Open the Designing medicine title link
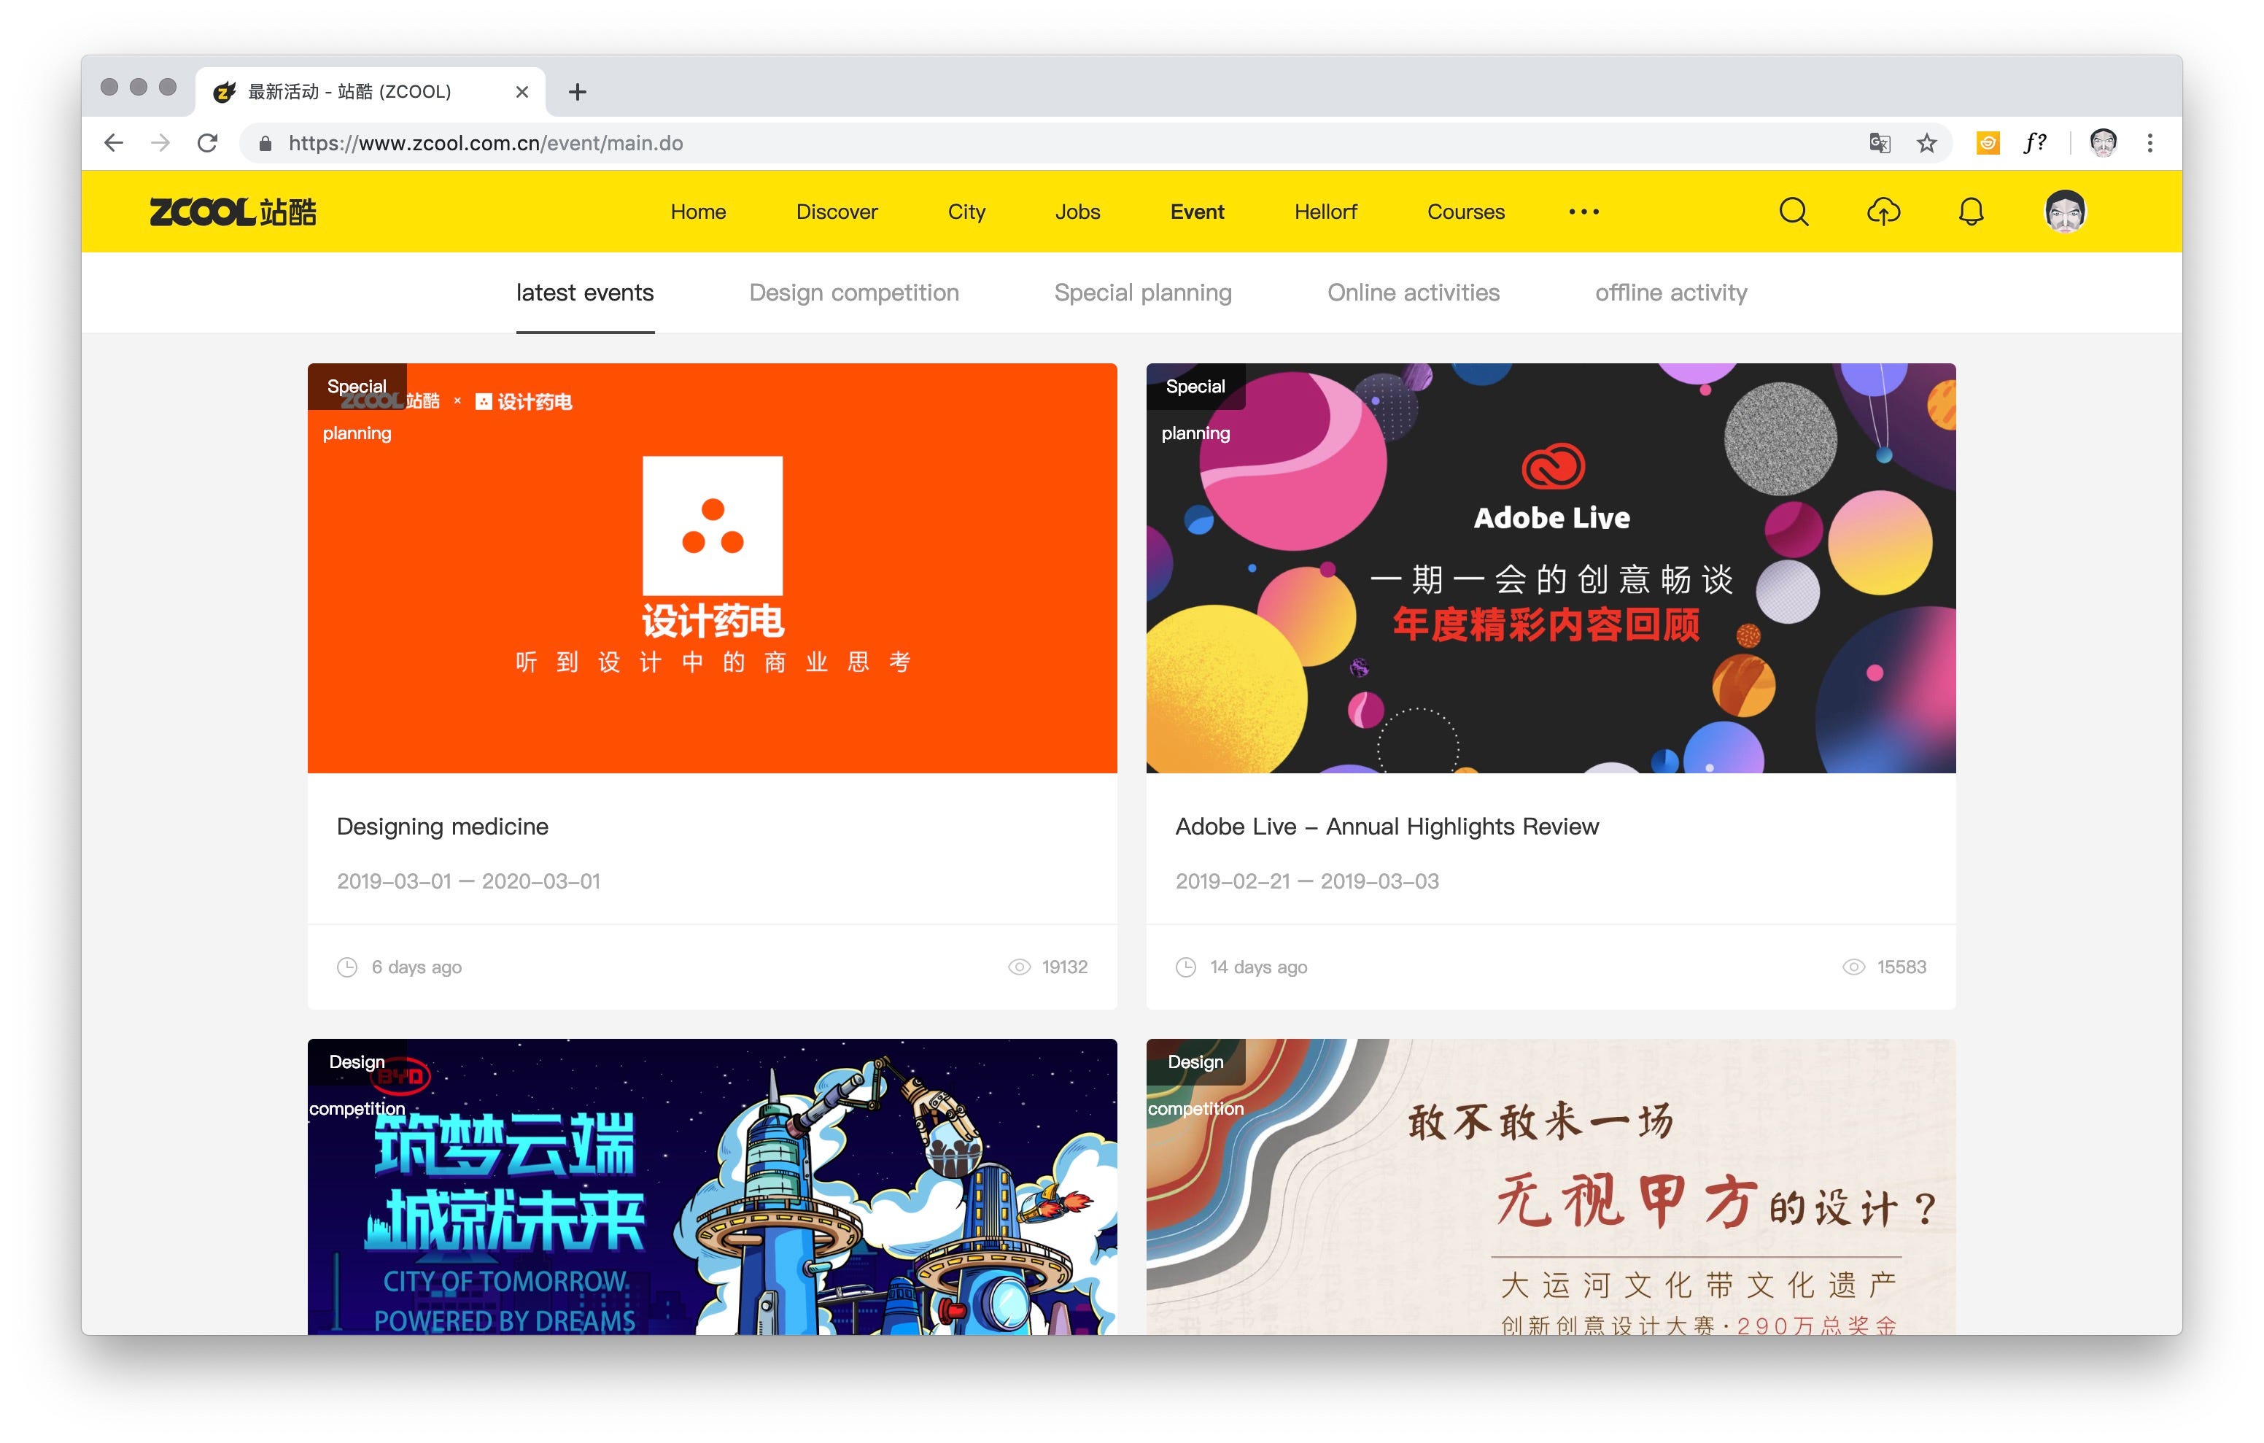Viewport: 2264px width, 1443px height. point(442,826)
